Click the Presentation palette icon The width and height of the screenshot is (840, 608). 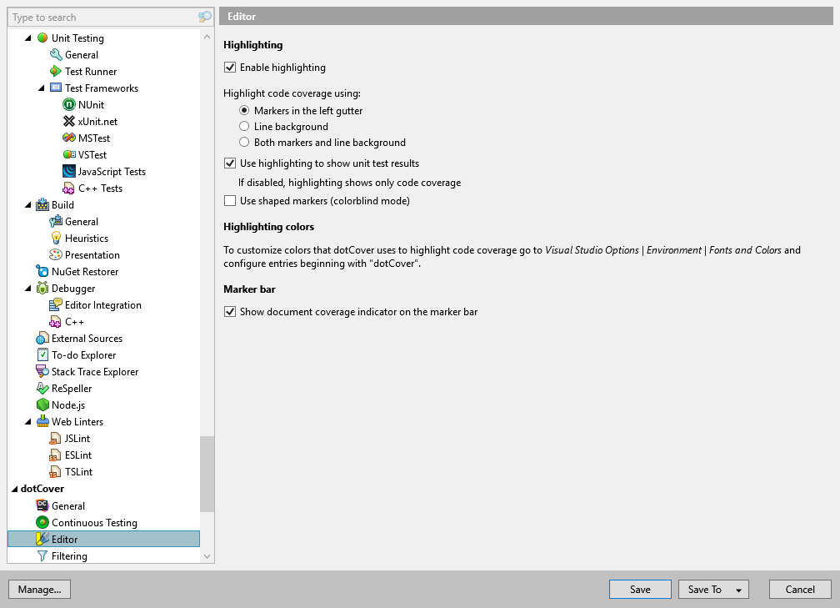(56, 254)
